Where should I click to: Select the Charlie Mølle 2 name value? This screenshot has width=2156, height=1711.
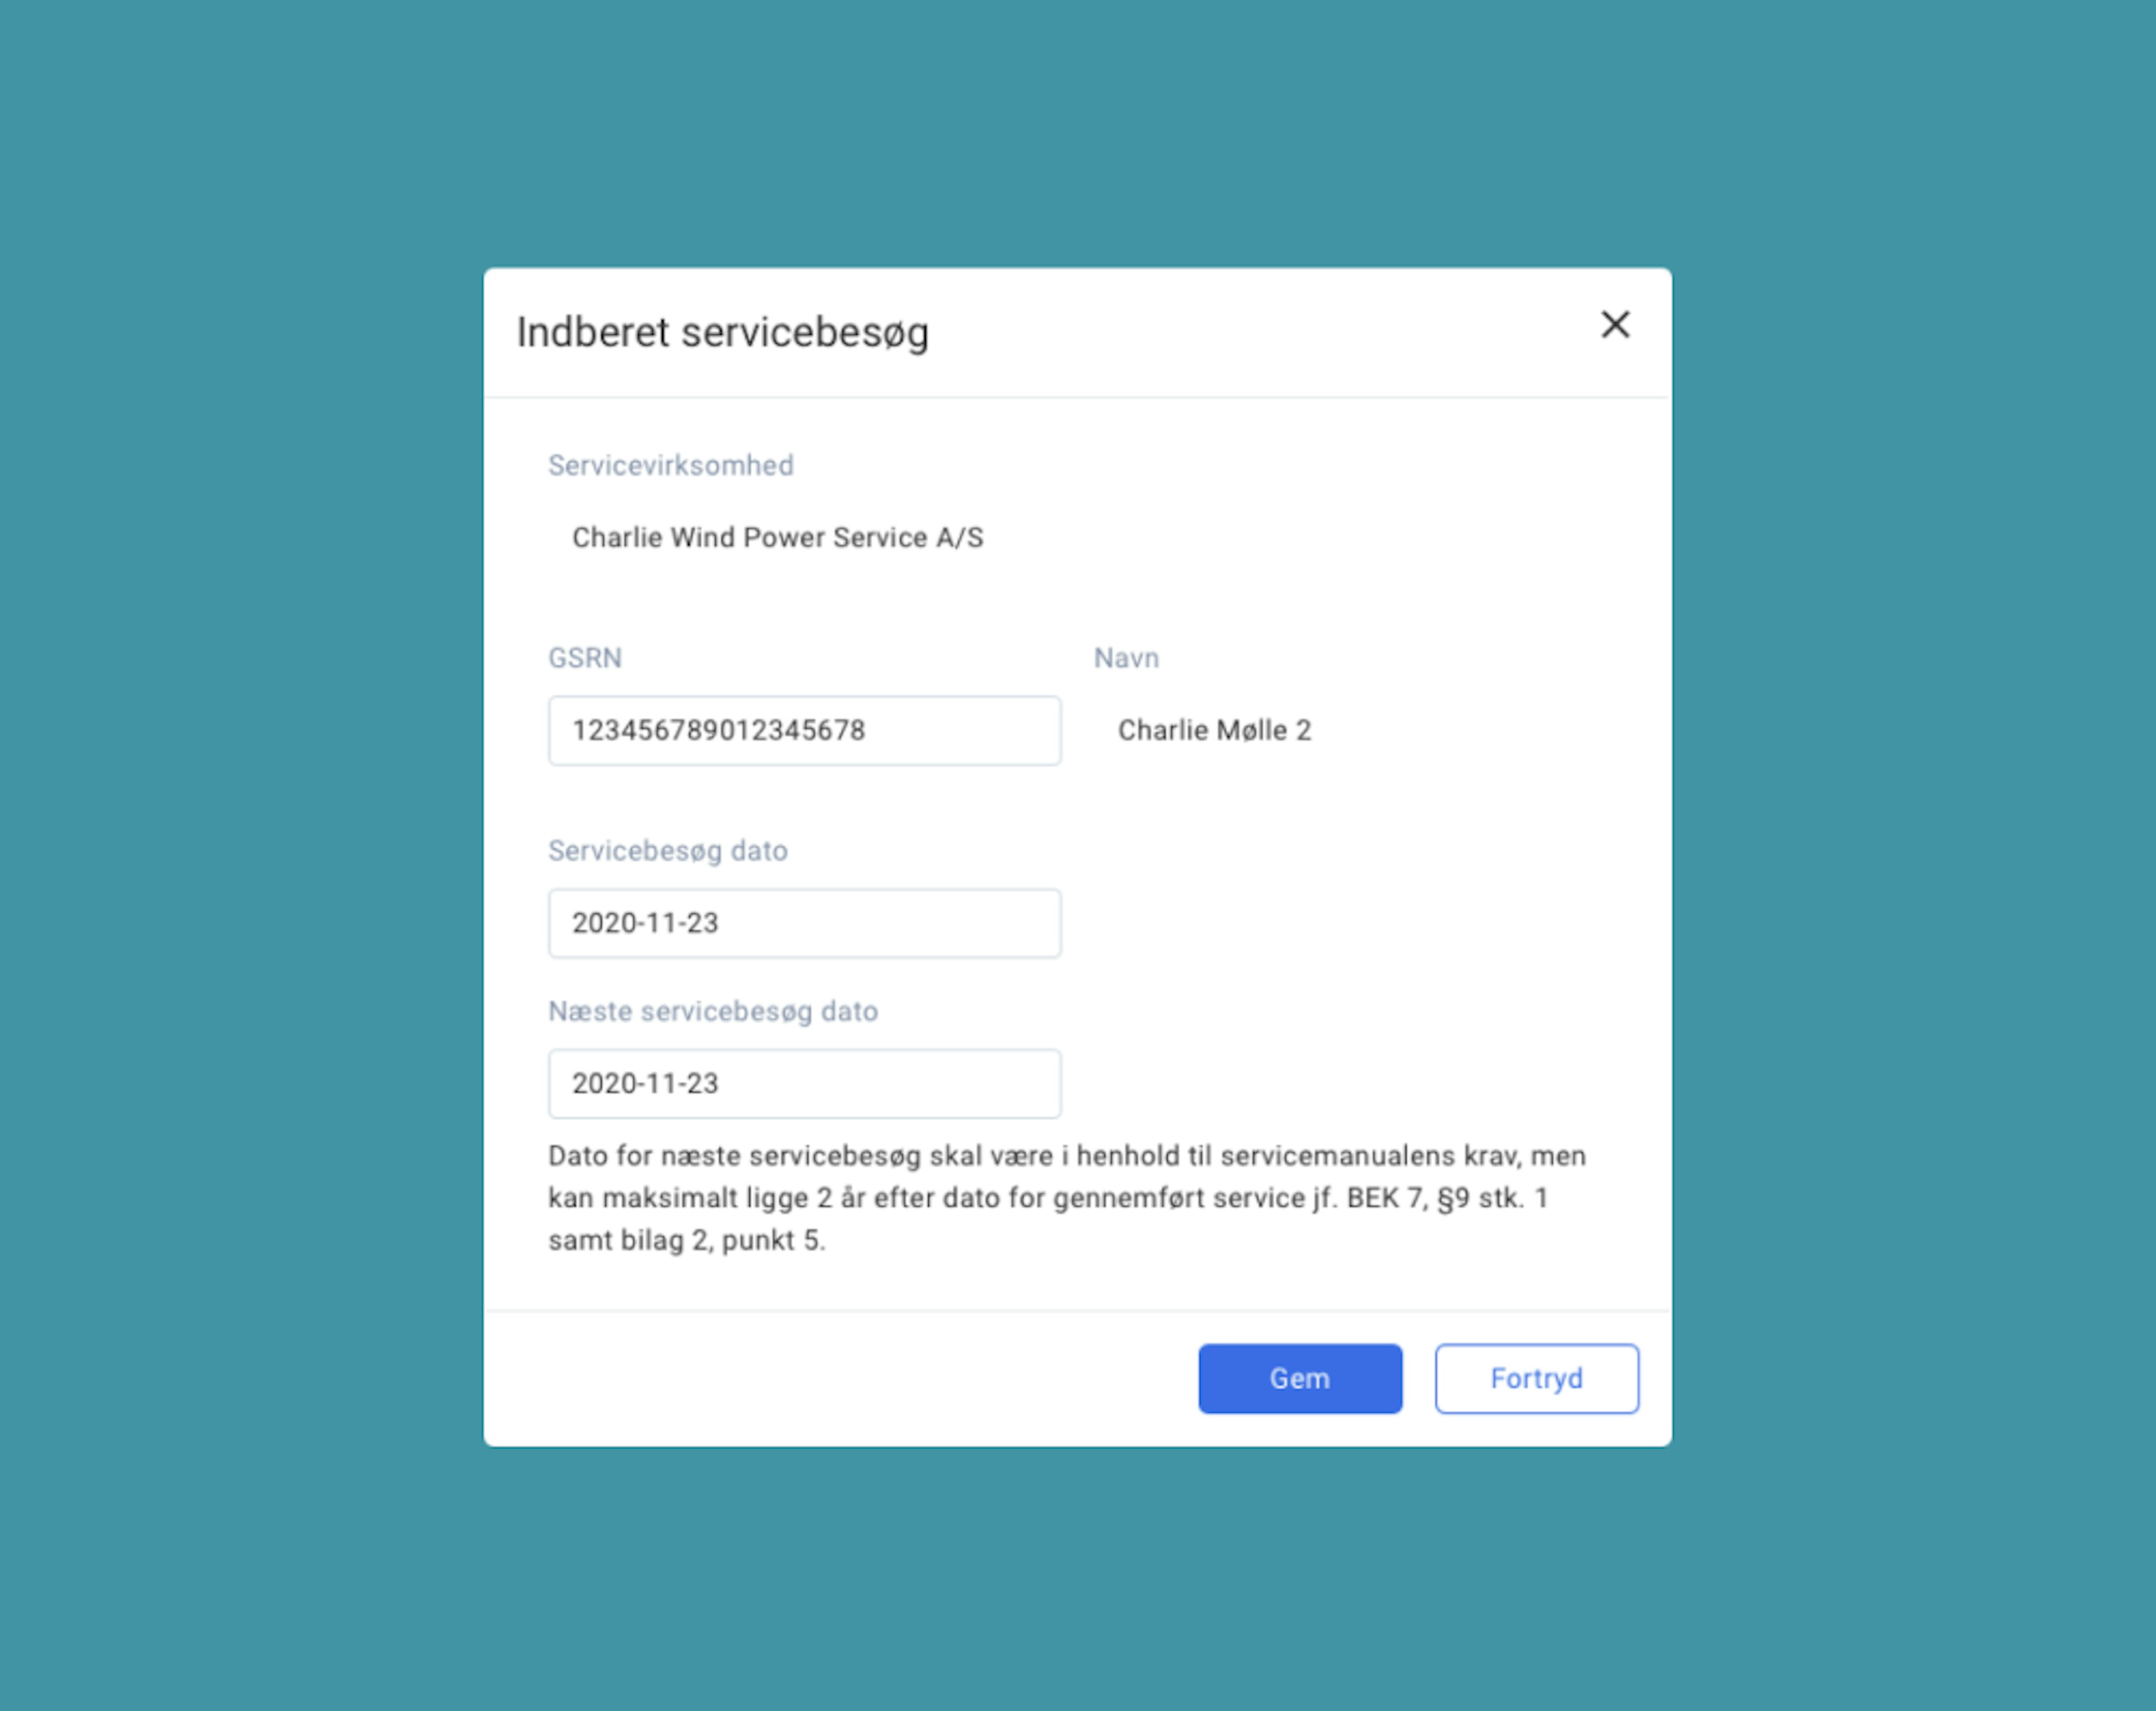1214,731
